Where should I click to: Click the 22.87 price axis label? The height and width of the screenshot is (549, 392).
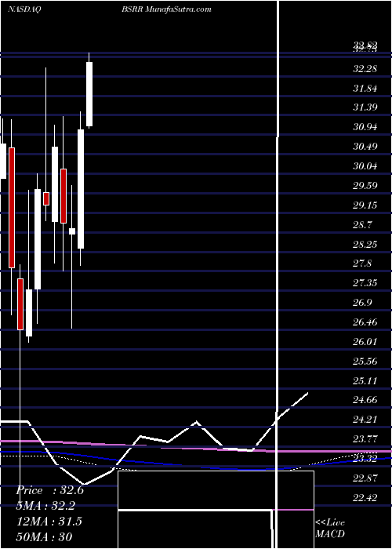click(x=365, y=478)
